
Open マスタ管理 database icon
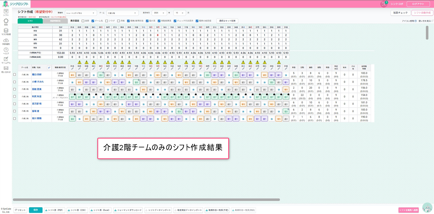tap(6, 31)
